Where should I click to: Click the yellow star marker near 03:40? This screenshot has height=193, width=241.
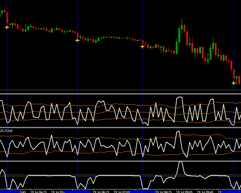7,27
